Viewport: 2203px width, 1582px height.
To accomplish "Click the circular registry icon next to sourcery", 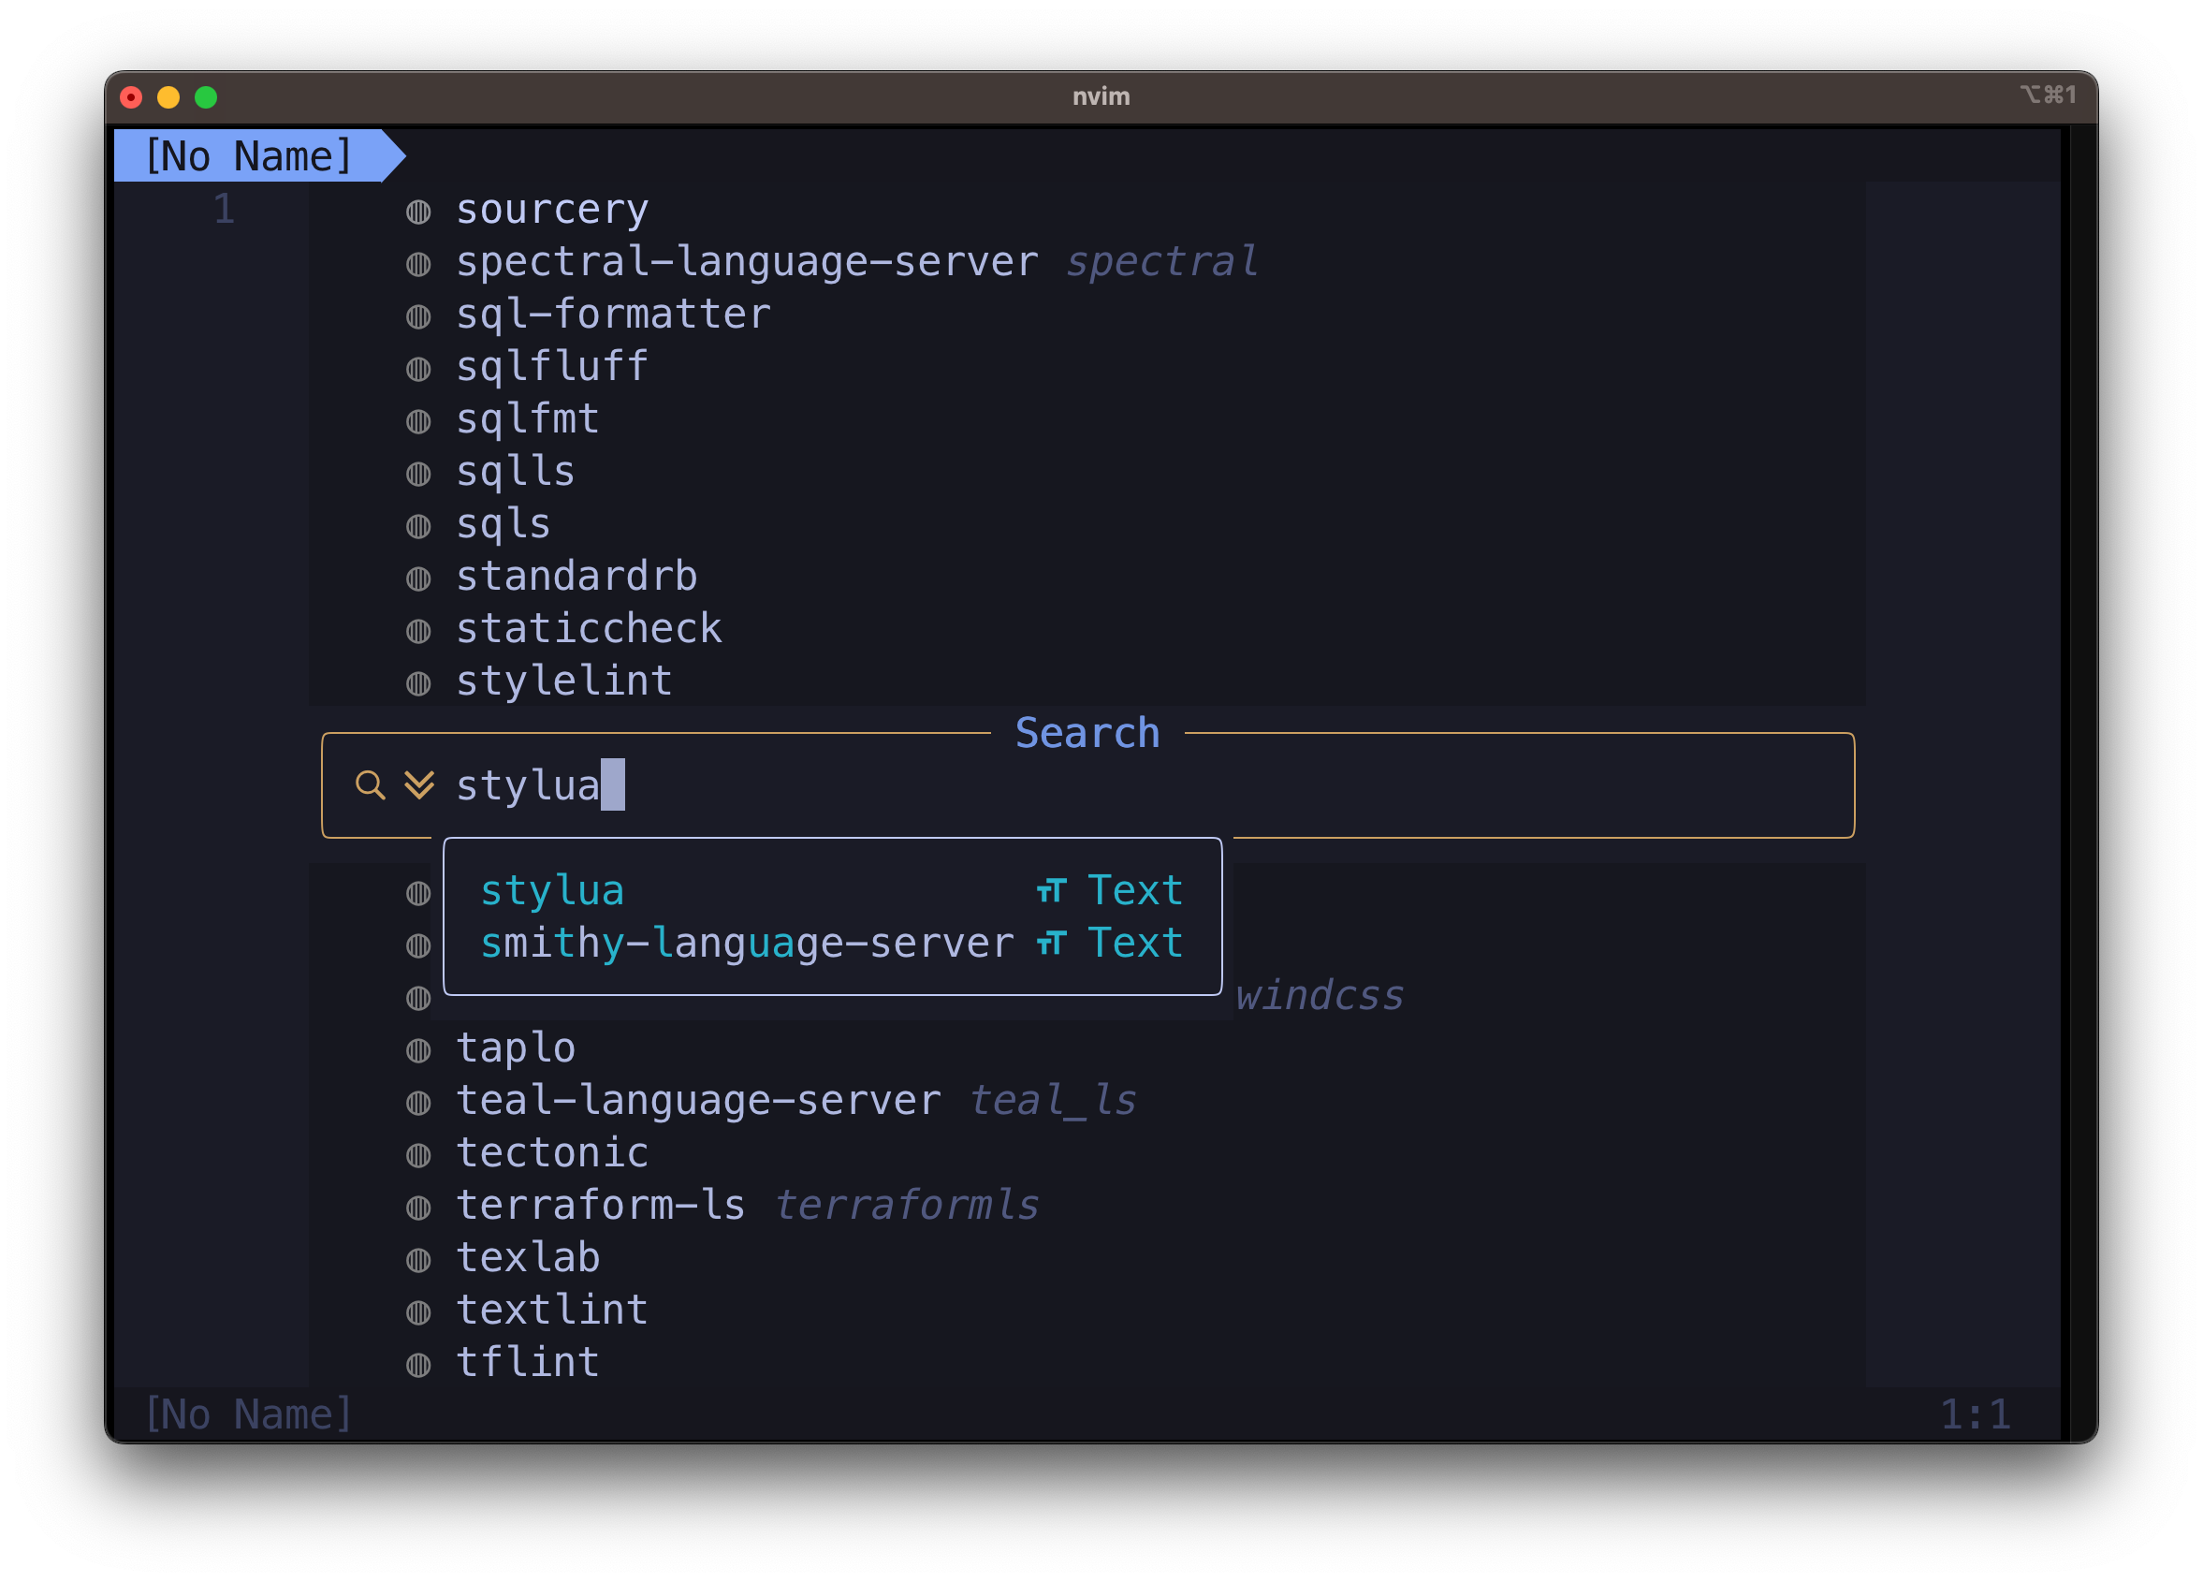I will [419, 207].
